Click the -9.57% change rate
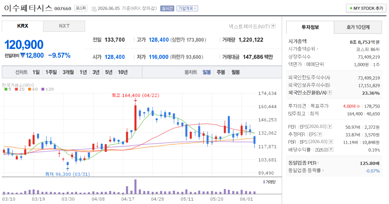The width and height of the screenshot is (389, 204). [x=59, y=55]
